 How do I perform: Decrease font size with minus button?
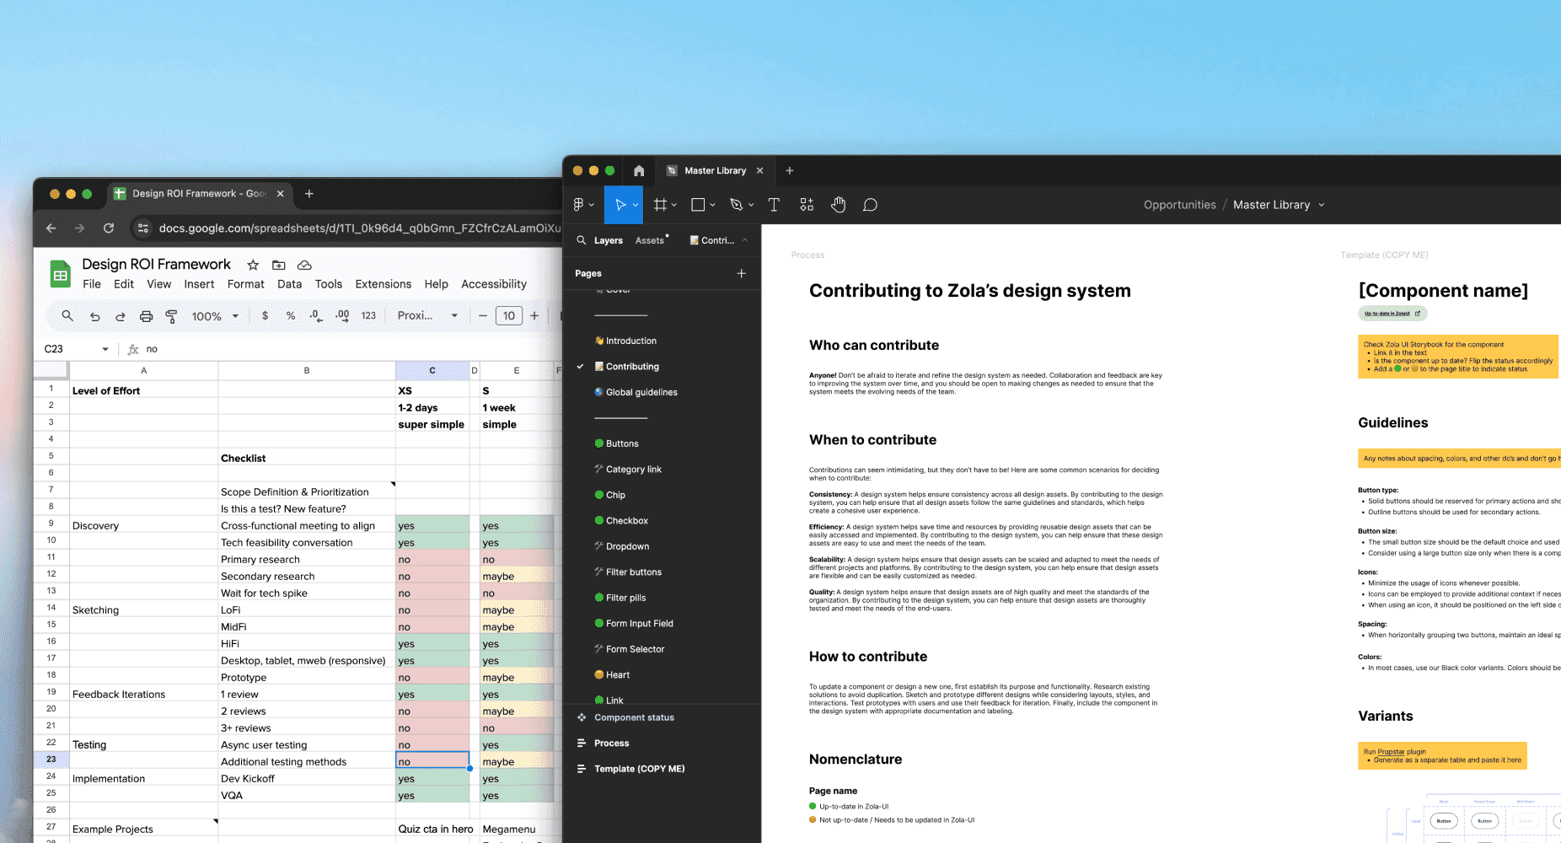[x=483, y=315]
